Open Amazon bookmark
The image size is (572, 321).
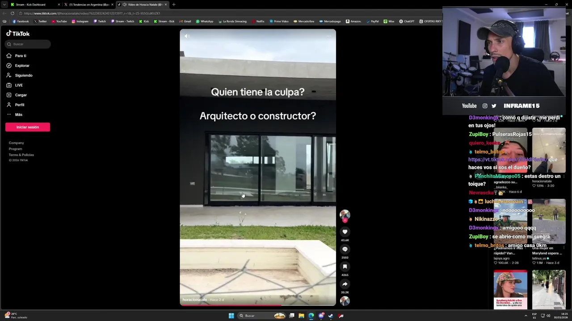(353, 21)
